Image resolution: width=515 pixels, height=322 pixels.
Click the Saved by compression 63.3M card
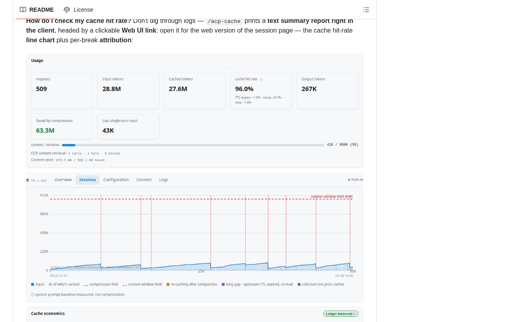62,127
